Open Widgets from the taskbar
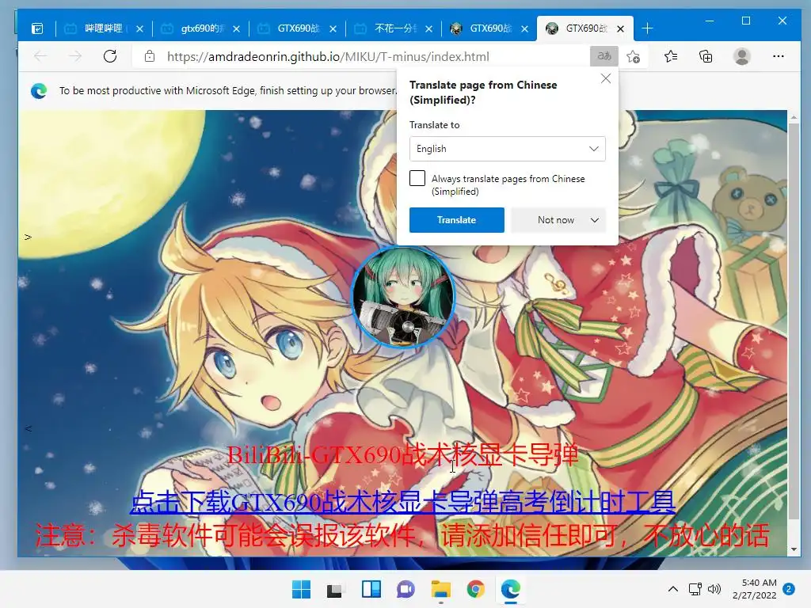Viewport: 811px width, 608px height. (371, 589)
